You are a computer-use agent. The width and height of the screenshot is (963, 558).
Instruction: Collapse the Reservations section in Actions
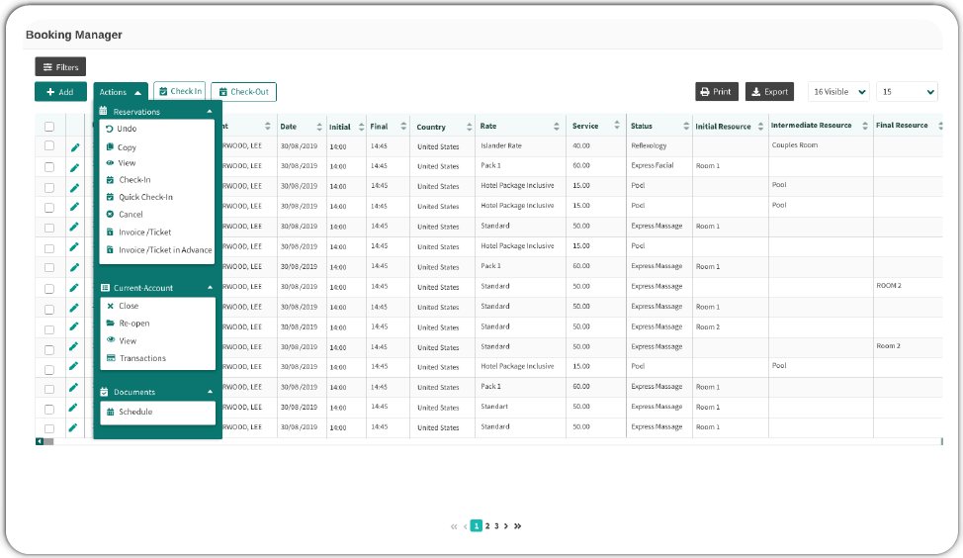[x=210, y=111]
